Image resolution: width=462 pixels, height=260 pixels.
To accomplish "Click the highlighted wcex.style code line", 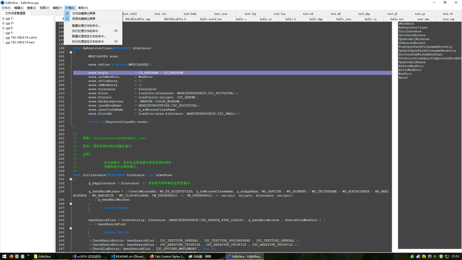I will [232, 73].
